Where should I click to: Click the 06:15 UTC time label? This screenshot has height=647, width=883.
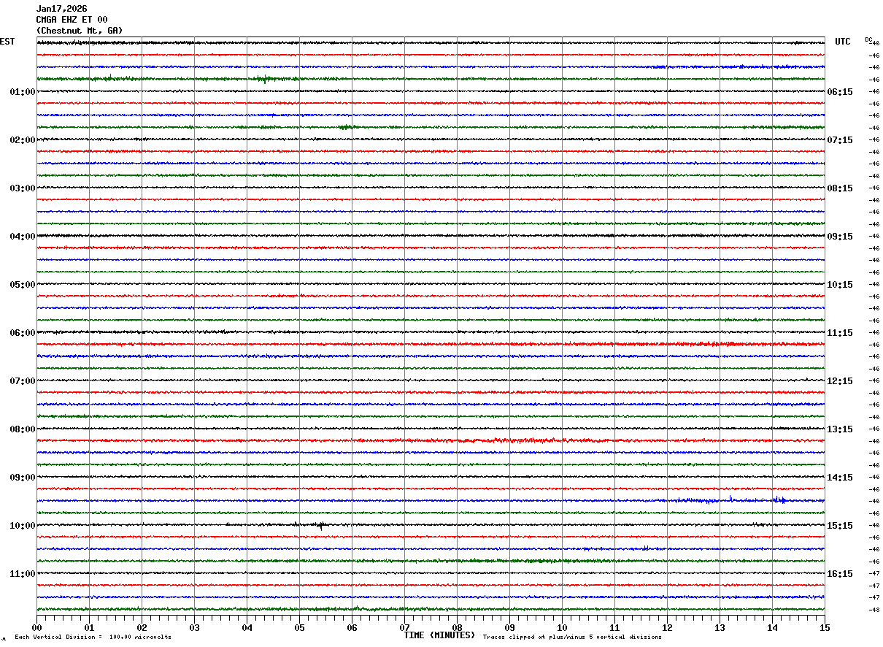pyautogui.click(x=840, y=92)
